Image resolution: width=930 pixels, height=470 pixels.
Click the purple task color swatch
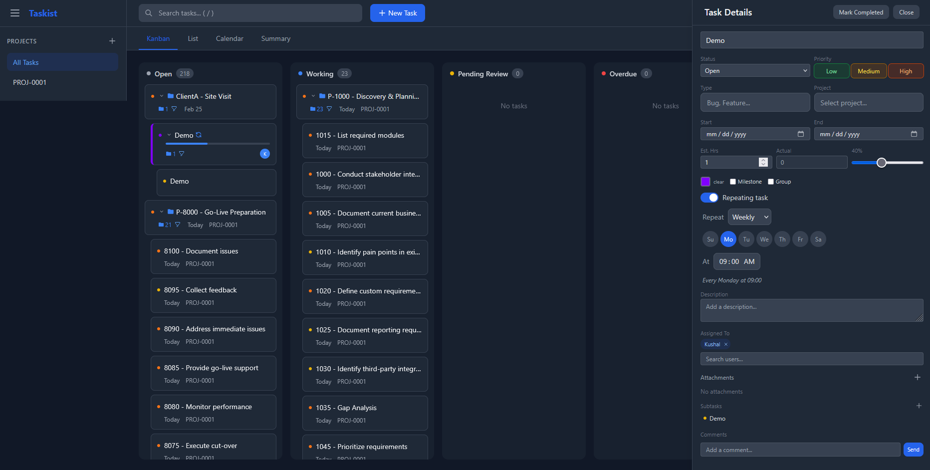coord(705,182)
